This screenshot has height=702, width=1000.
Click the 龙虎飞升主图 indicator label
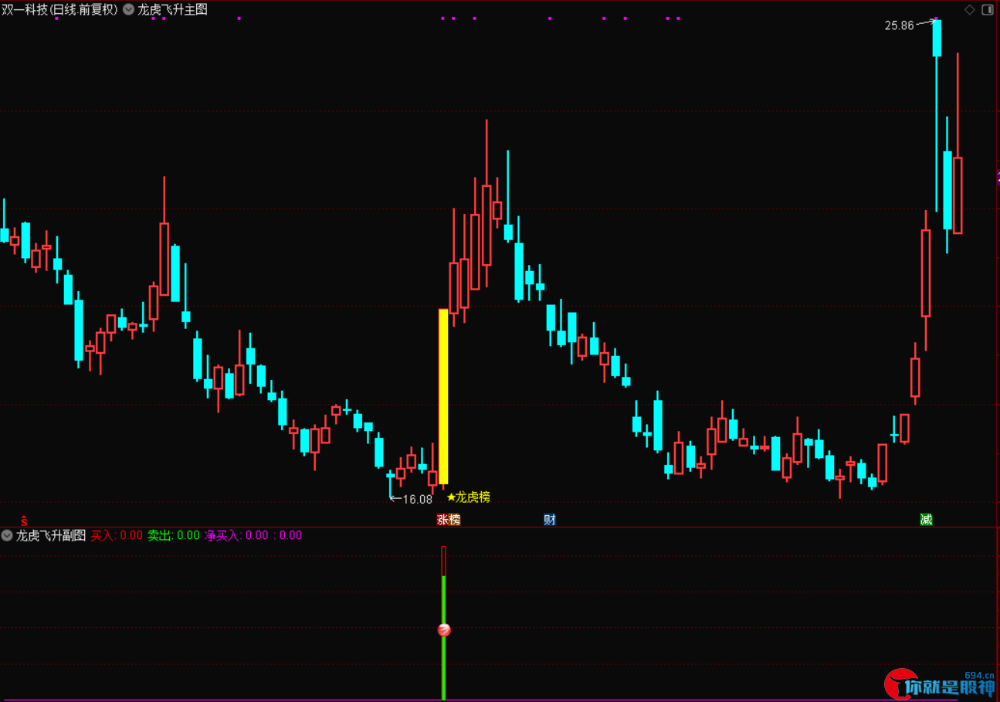(172, 10)
